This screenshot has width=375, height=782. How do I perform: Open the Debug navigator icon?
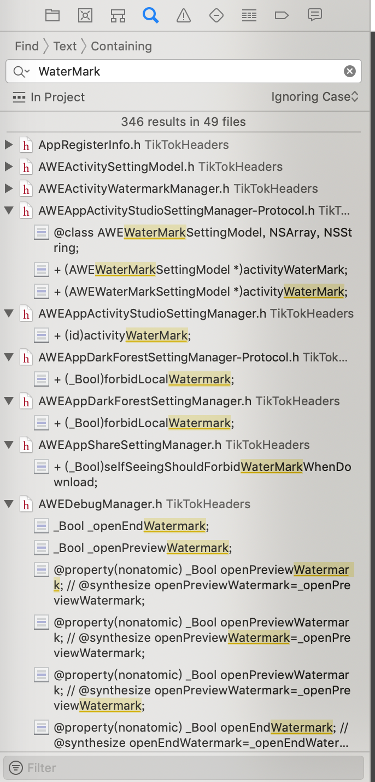(249, 15)
